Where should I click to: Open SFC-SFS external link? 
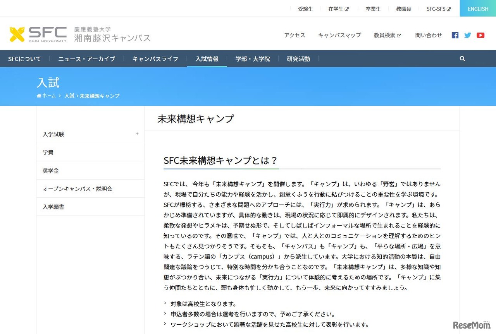click(x=438, y=9)
